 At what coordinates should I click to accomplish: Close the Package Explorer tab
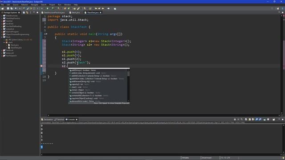tap(19, 13)
